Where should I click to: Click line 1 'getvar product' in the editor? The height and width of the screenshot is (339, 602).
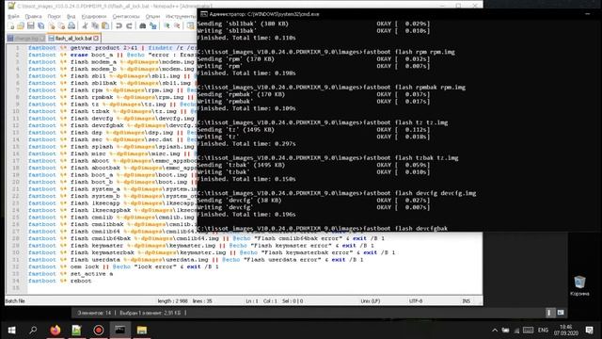coord(112,48)
